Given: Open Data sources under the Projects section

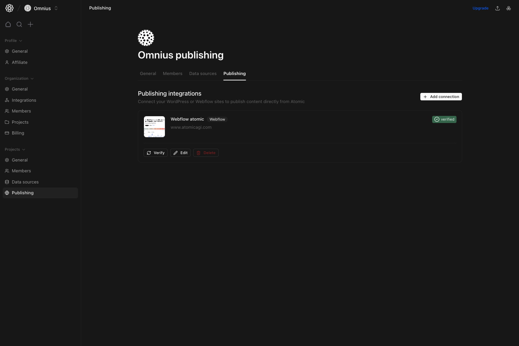Looking at the screenshot, I should click(25, 182).
